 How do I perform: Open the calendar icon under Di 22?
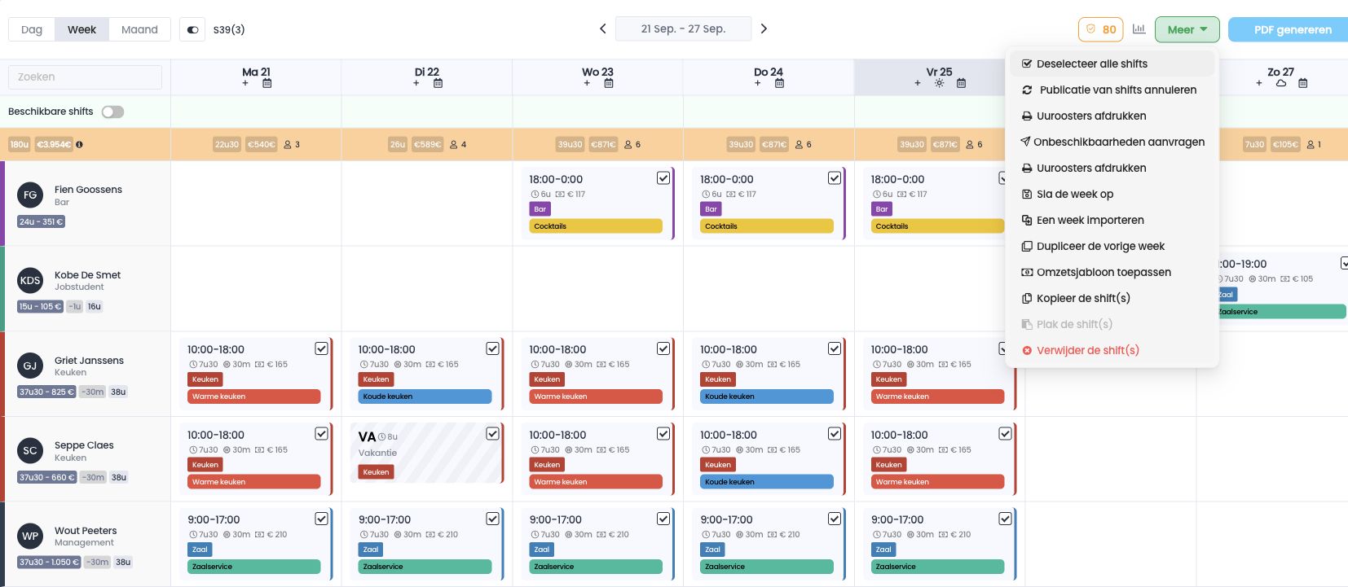pyautogui.click(x=438, y=83)
